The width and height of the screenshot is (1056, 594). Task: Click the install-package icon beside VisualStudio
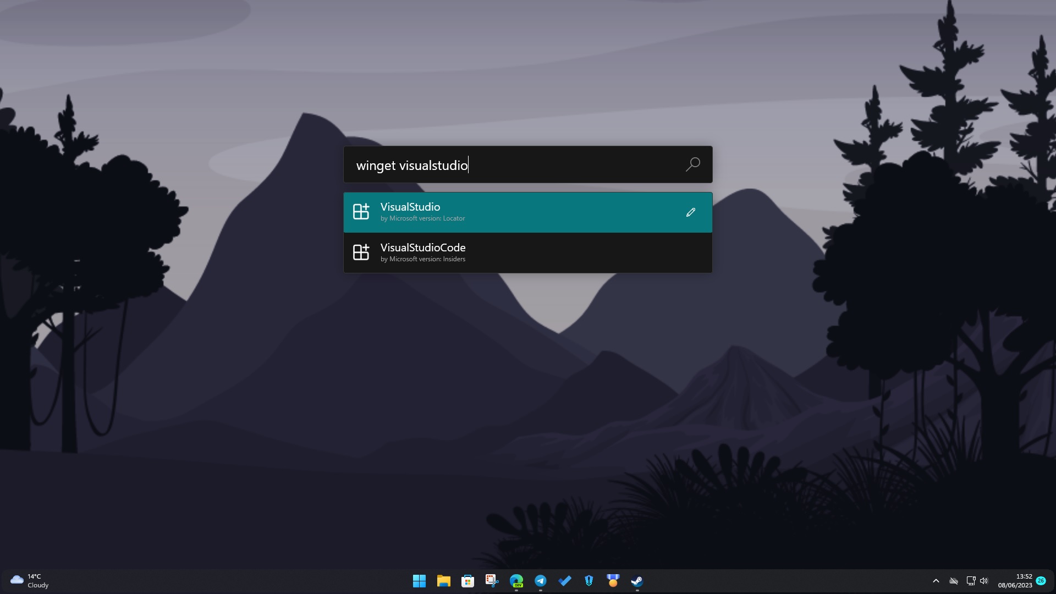361,211
